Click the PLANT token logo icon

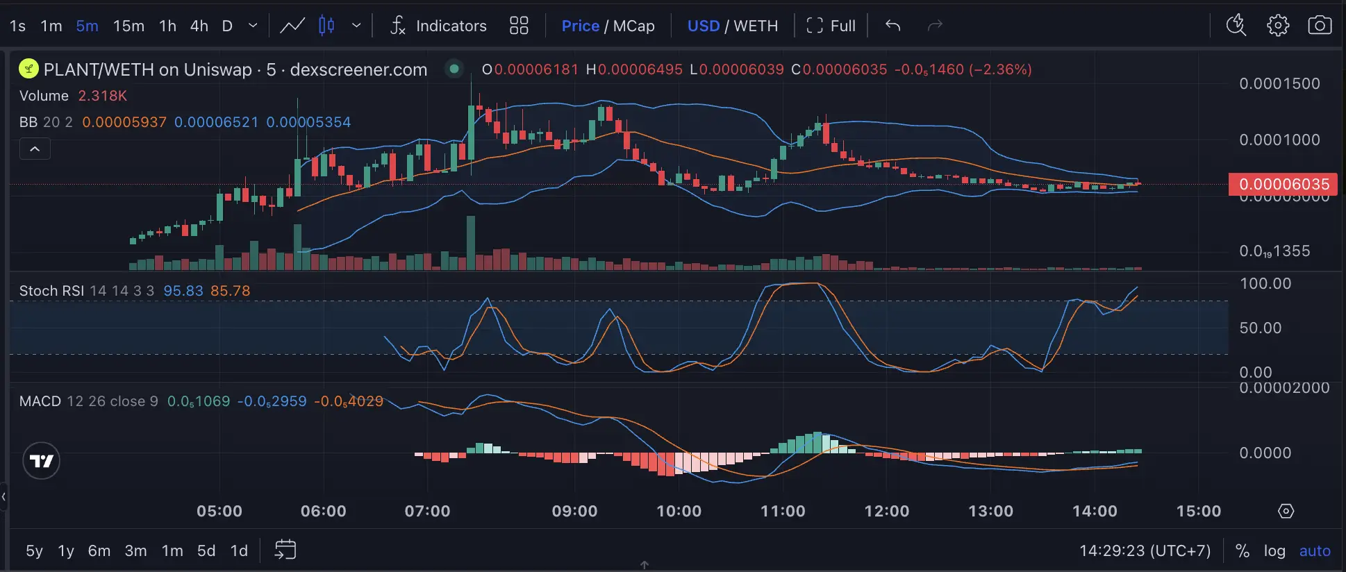(28, 69)
